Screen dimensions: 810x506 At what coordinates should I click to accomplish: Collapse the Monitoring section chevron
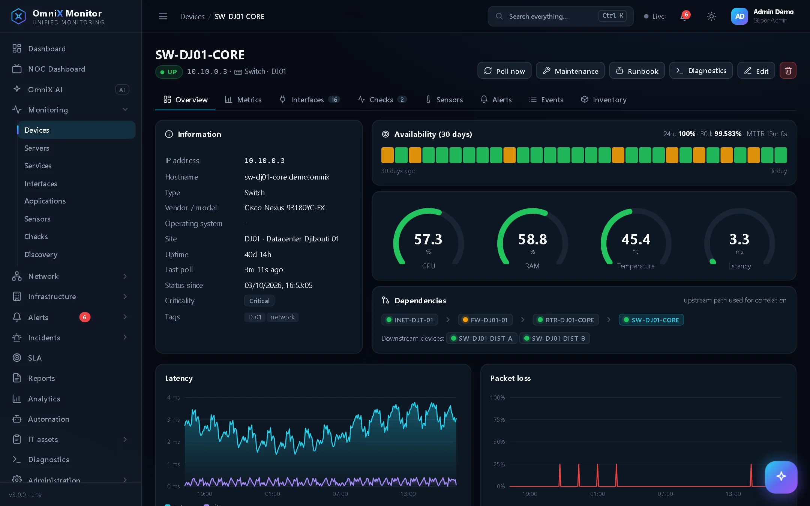pos(125,109)
